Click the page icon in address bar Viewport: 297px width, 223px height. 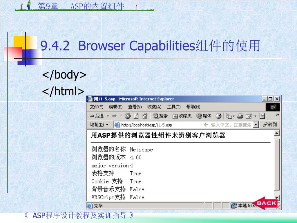pyautogui.click(x=117, y=125)
